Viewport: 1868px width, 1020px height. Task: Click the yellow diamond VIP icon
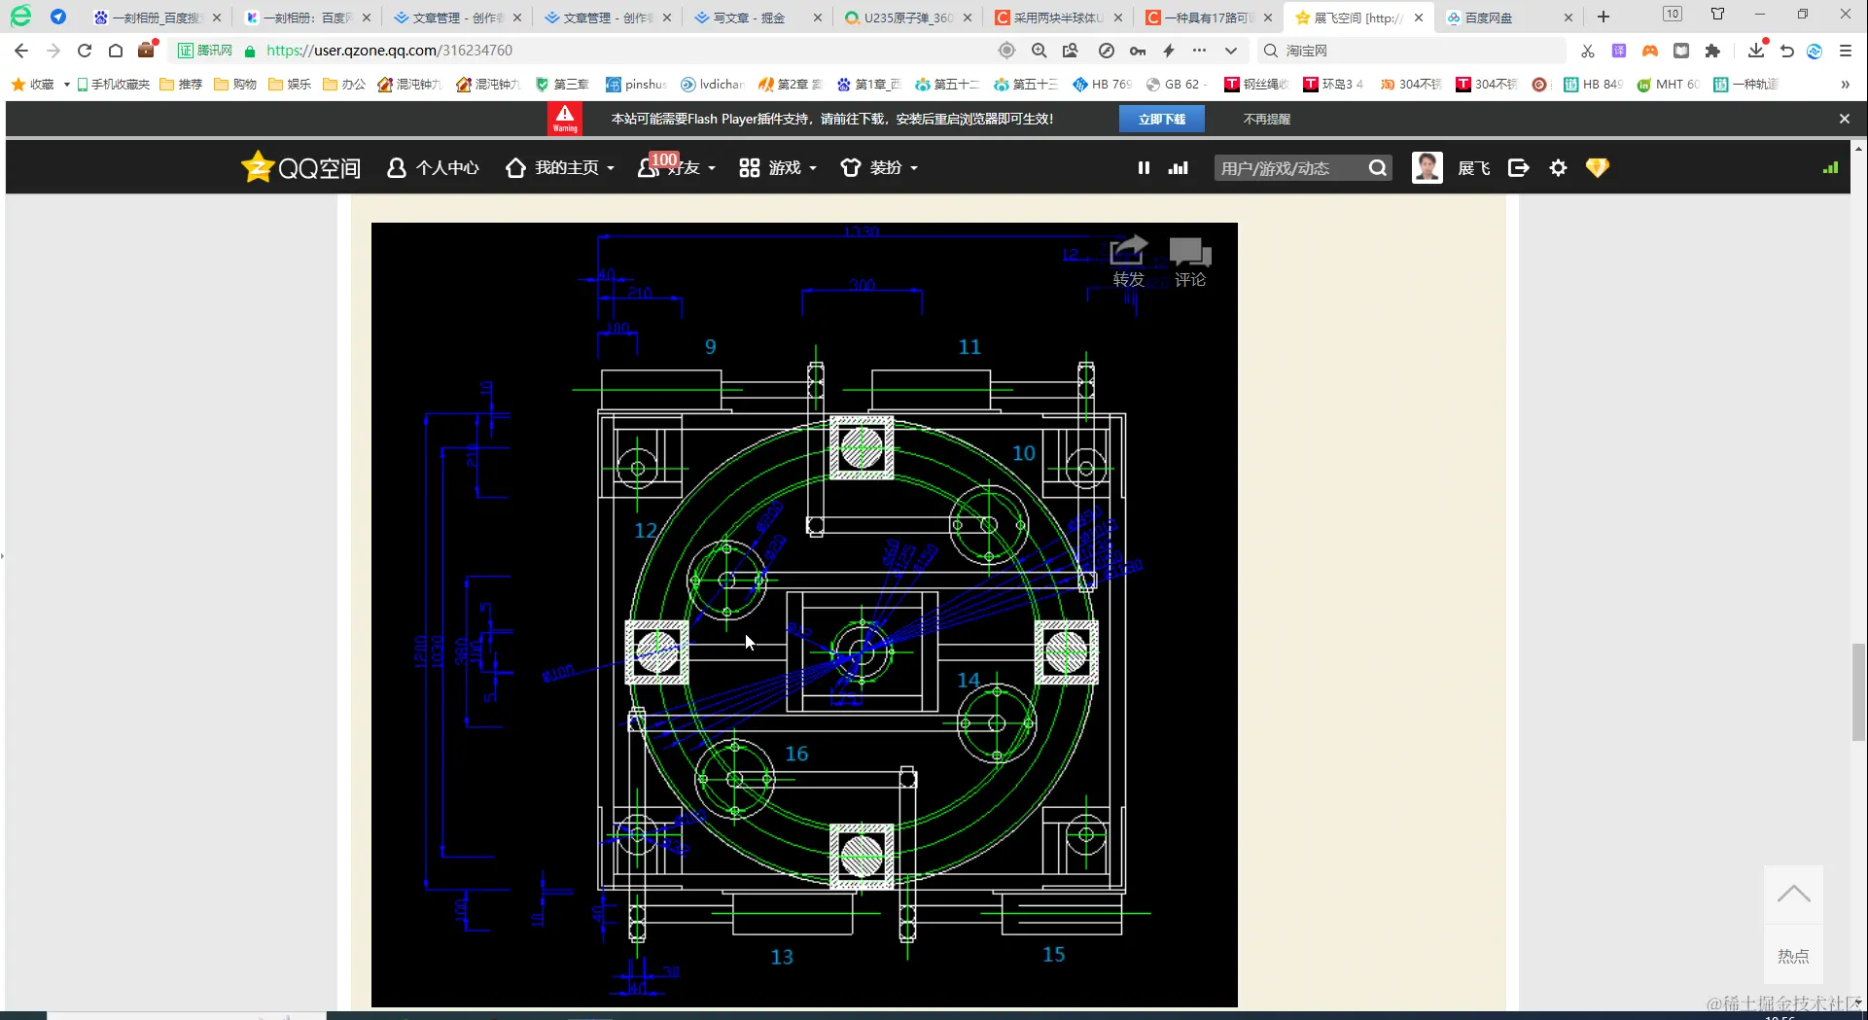[x=1597, y=168]
